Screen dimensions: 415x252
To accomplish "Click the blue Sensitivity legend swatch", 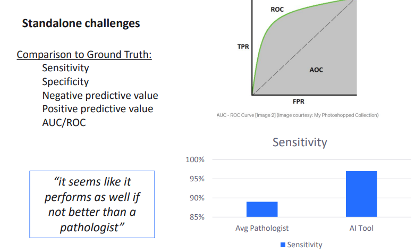I will 282,245.
